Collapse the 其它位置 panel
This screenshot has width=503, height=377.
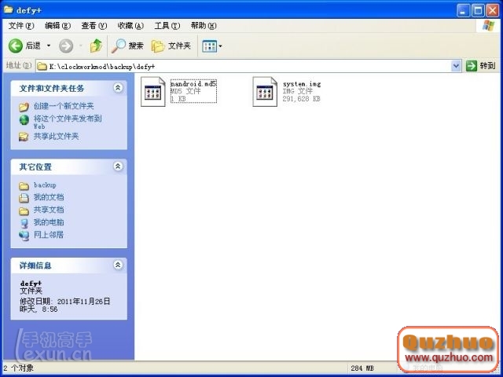118,166
